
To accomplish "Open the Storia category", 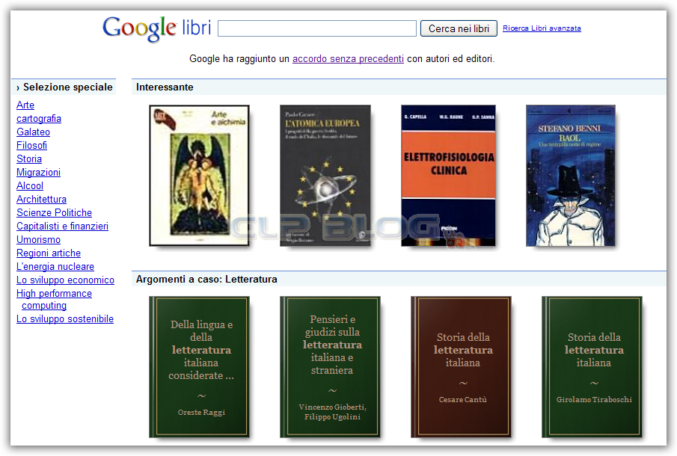I will [x=28, y=158].
